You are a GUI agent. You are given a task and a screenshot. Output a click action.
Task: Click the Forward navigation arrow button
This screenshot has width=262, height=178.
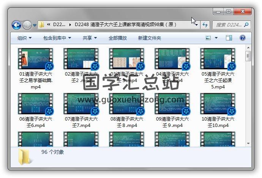[x=27, y=25]
